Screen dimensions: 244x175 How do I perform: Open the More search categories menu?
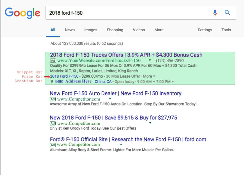click(159, 30)
